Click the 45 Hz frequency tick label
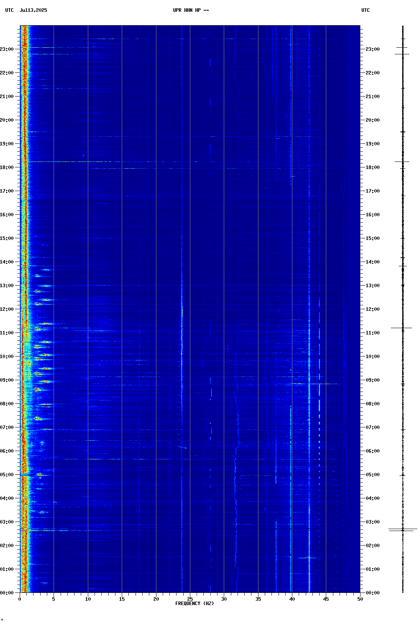 (x=326, y=599)
